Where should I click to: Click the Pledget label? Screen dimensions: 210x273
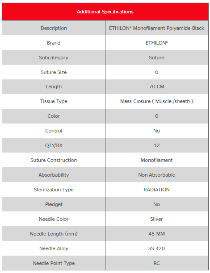tap(54, 204)
